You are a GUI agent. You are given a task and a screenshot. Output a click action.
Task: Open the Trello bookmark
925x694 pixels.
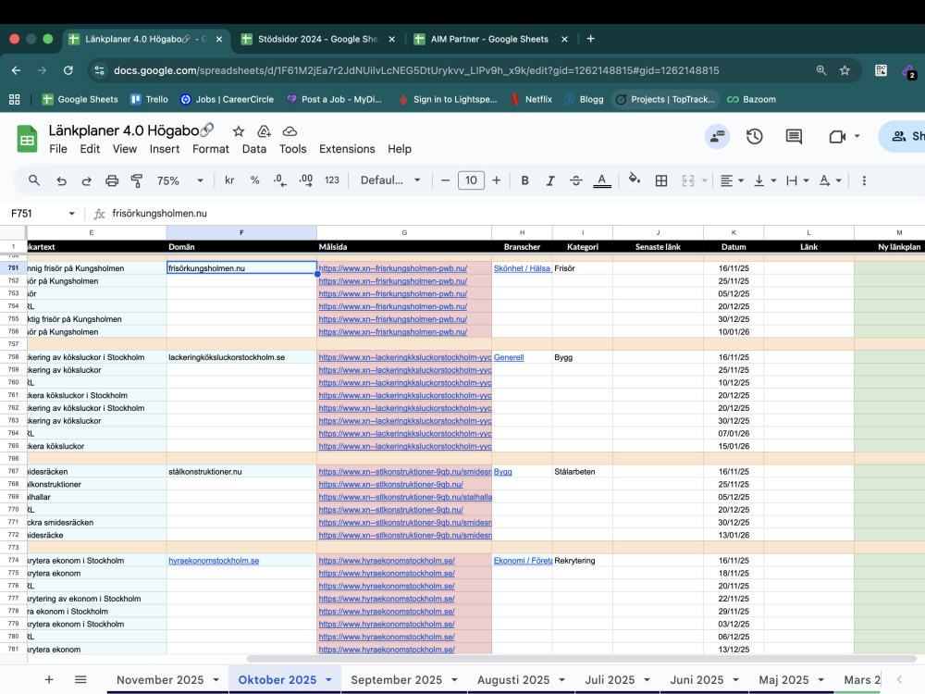tap(149, 99)
